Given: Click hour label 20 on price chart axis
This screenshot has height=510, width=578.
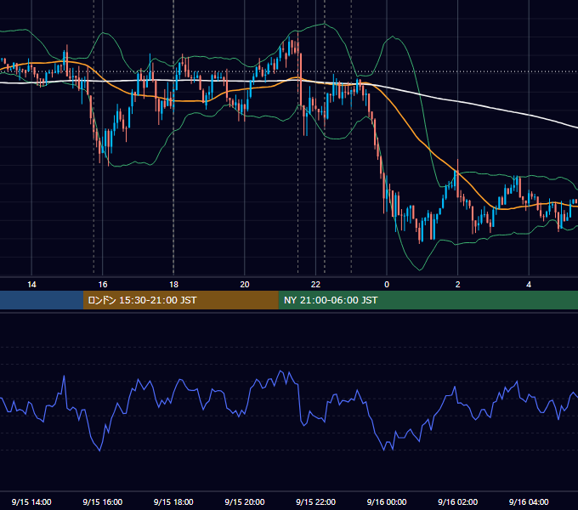Looking at the screenshot, I should pyautogui.click(x=245, y=284).
